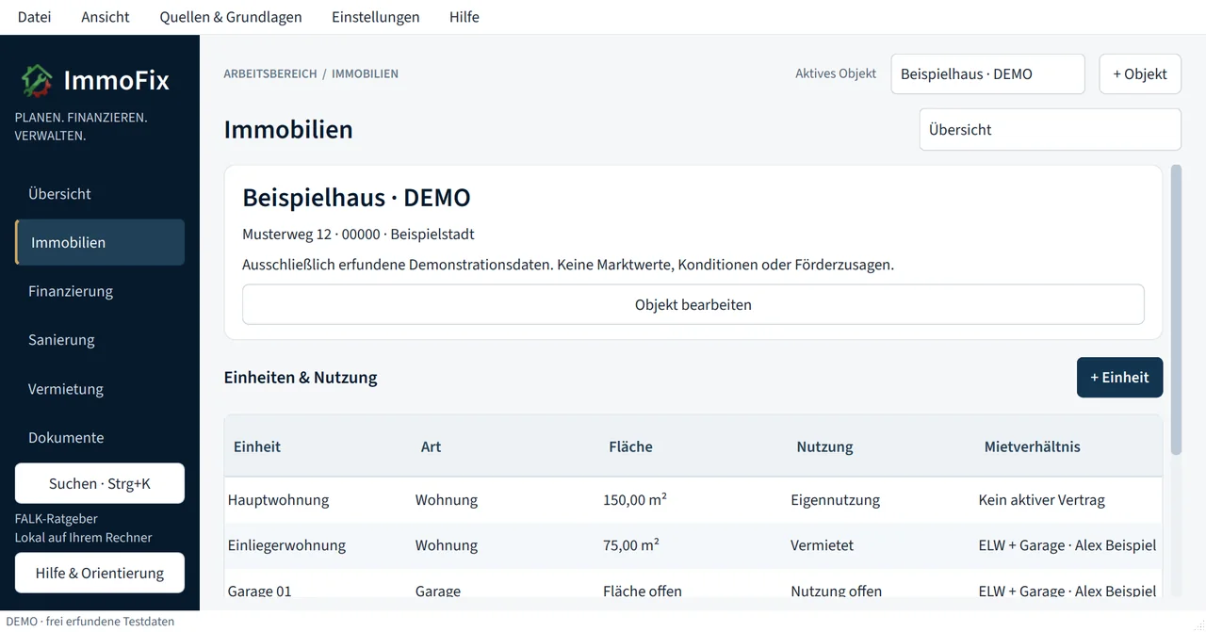Switch to the Finanzierung section
The height and width of the screenshot is (632, 1206).
pyautogui.click(x=100, y=292)
